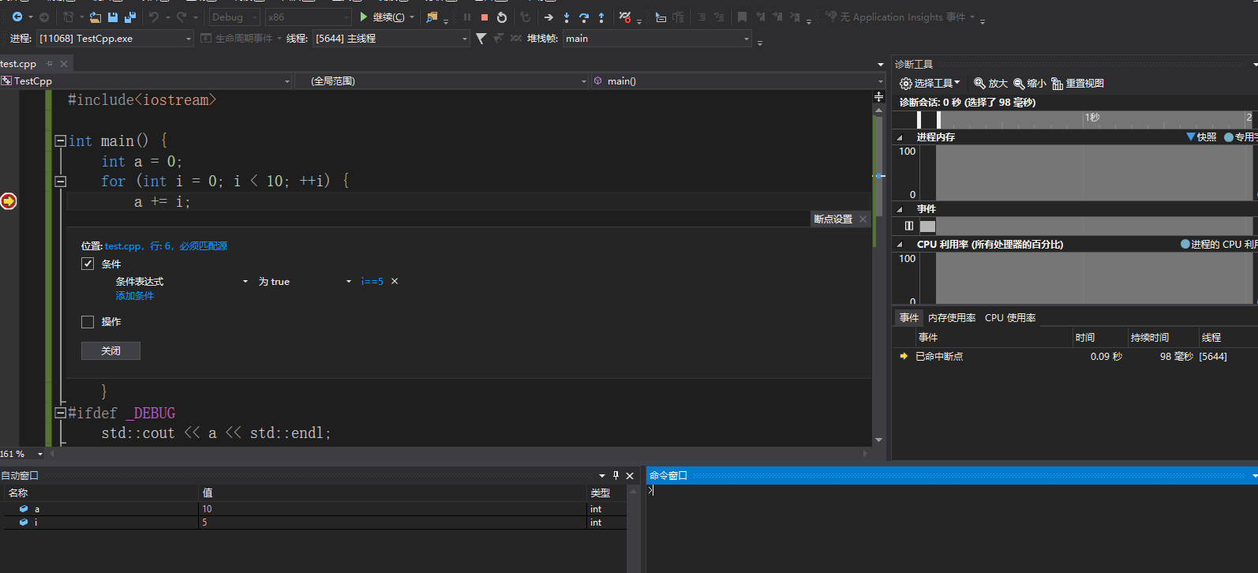Click the save all icon
The height and width of the screenshot is (573, 1258).
(129, 17)
